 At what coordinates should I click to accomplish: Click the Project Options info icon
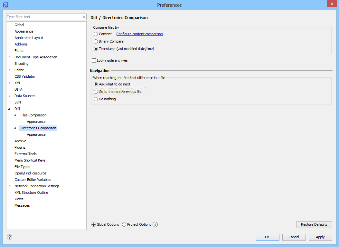[155, 224]
